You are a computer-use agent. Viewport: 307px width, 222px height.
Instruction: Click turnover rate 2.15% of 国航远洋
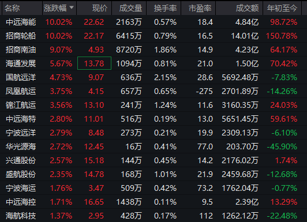[x=165, y=77]
